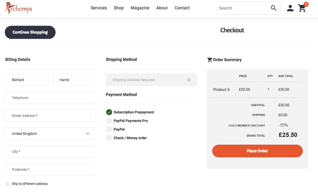Viewport: 318px width, 196px height.
Task: Click the search magnifier icon
Action: point(274,8)
